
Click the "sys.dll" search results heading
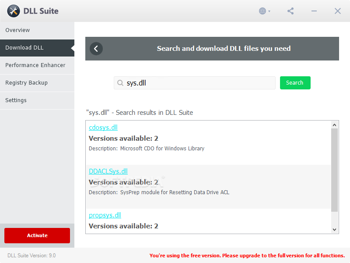(140, 113)
